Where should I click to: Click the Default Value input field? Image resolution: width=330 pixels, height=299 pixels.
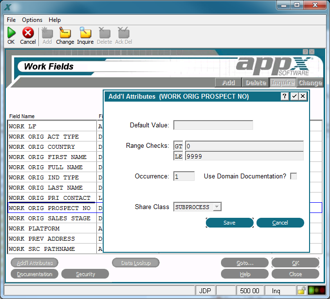click(213, 125)
